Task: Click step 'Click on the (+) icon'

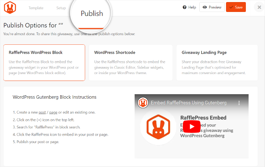Action: click(x=44, y=120)
